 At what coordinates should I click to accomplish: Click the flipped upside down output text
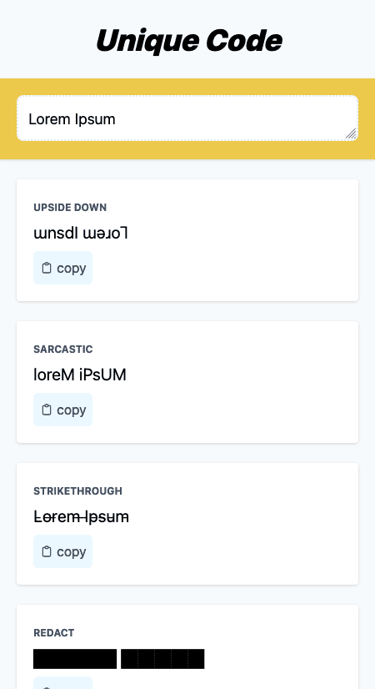click(81, 234)
